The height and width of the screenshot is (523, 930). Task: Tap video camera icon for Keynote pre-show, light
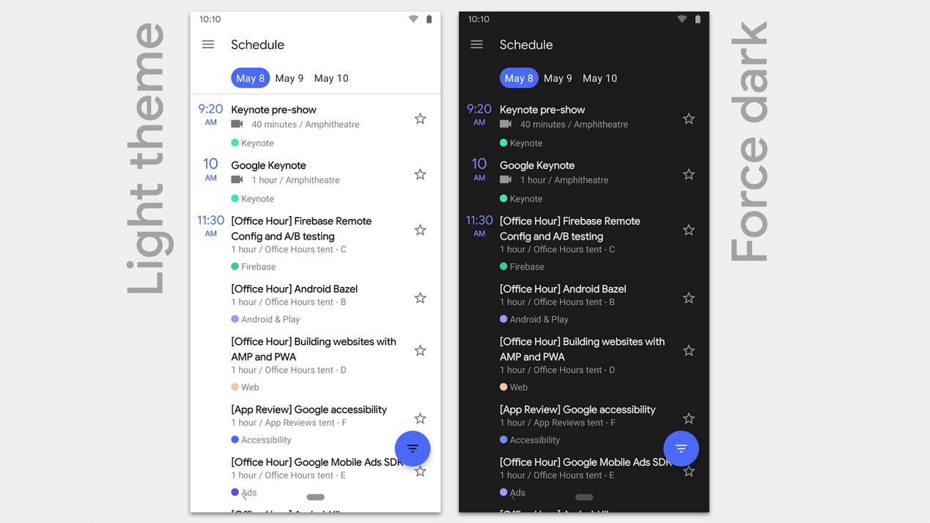point(237,125)
